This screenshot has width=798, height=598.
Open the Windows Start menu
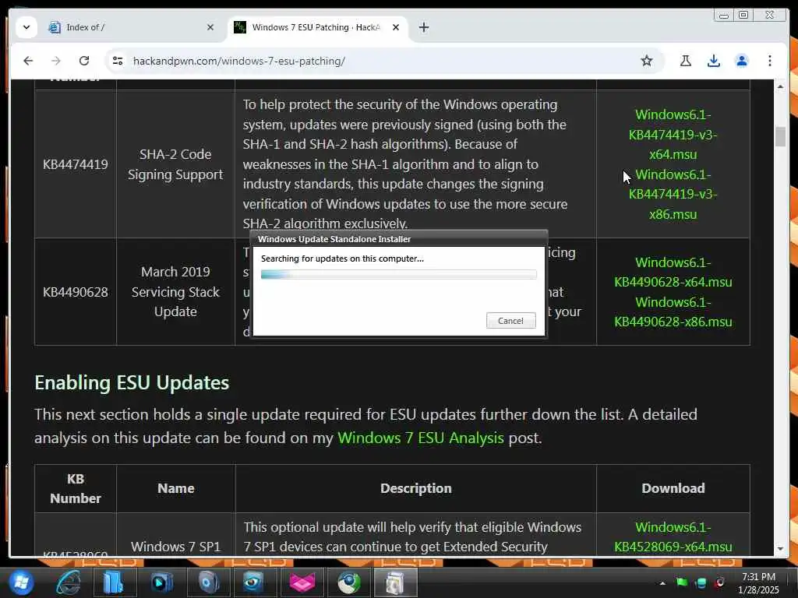click(21, 582)
